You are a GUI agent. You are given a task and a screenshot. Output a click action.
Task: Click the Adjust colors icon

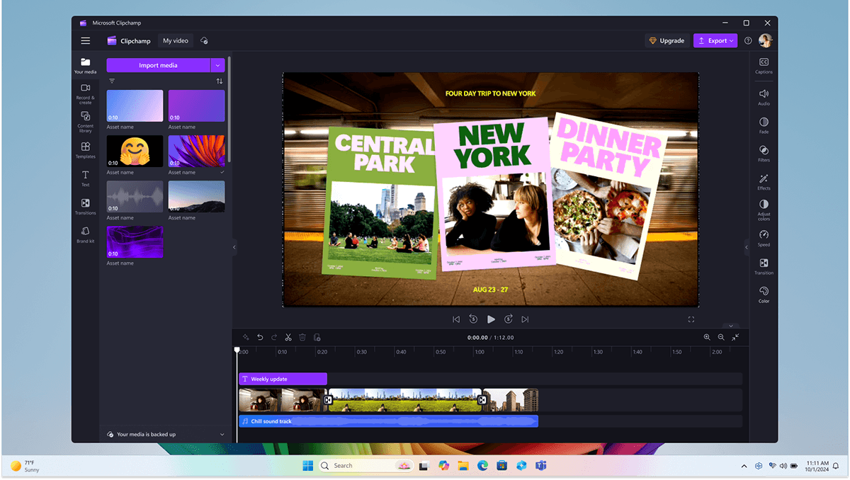[x=764, y=207]
